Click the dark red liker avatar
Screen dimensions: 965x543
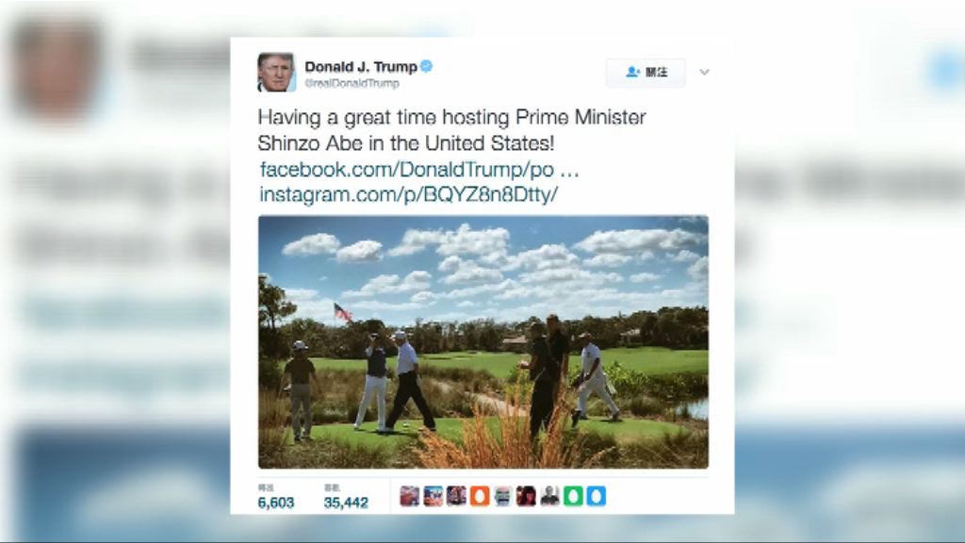tap(526, 496)
